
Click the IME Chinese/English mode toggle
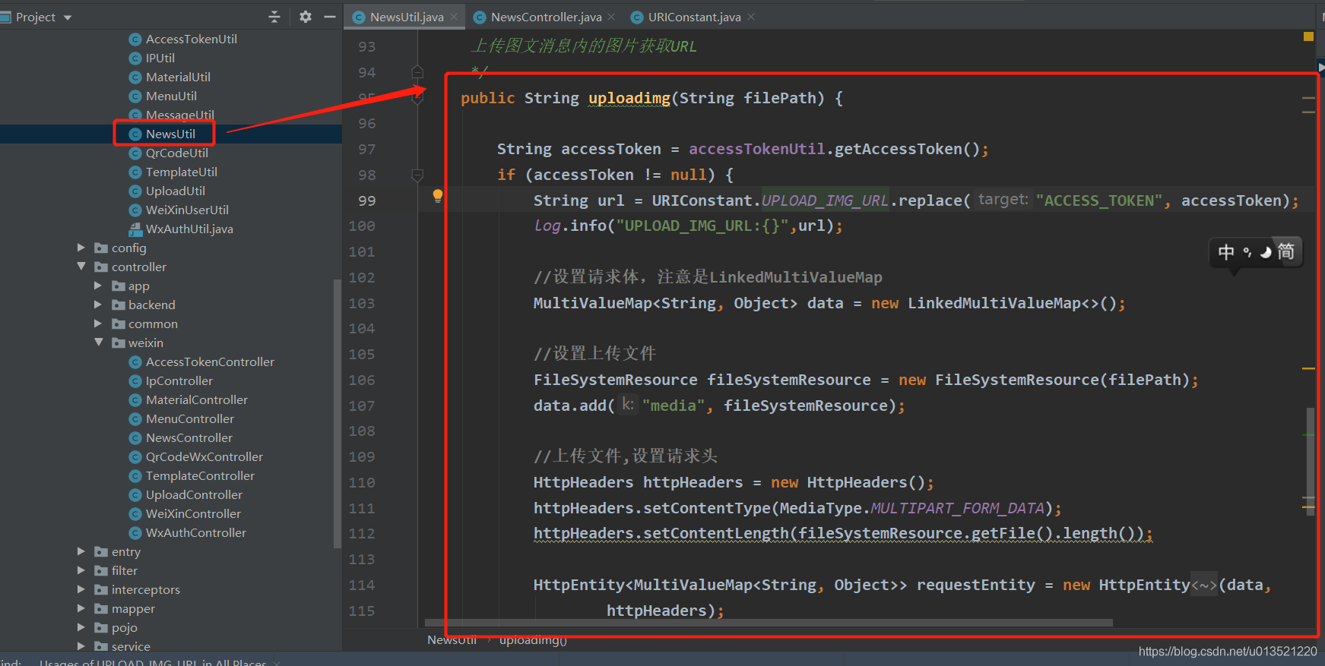click(1226, 252)
